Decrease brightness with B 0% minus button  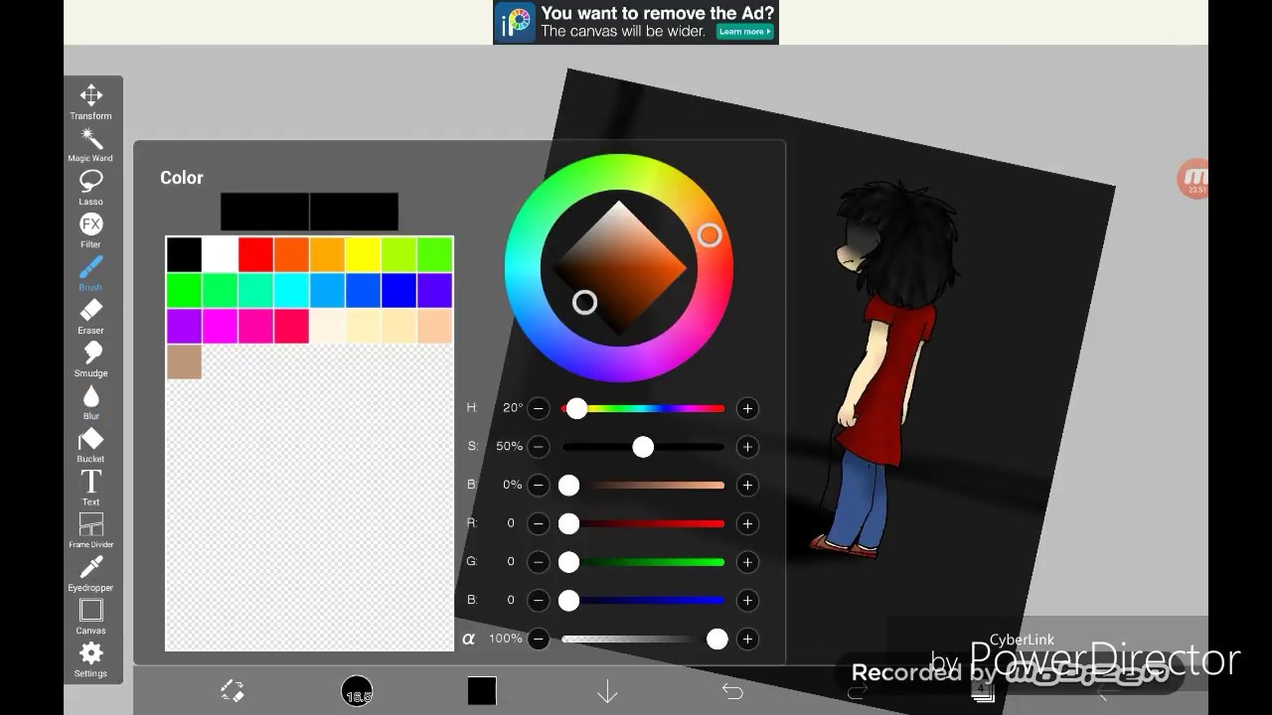539,485
